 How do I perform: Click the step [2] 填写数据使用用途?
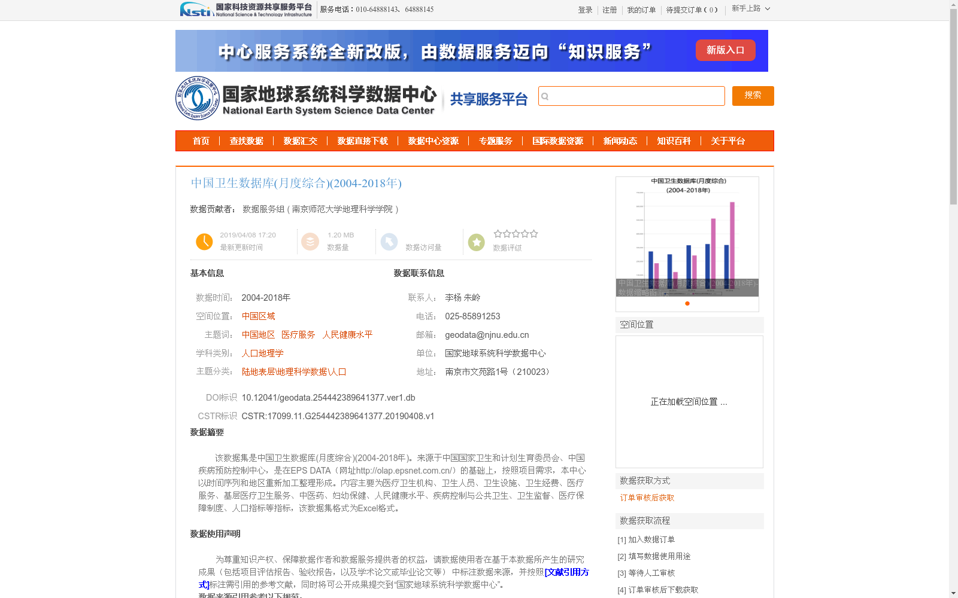pyautogui.click(x=654, y=557)
